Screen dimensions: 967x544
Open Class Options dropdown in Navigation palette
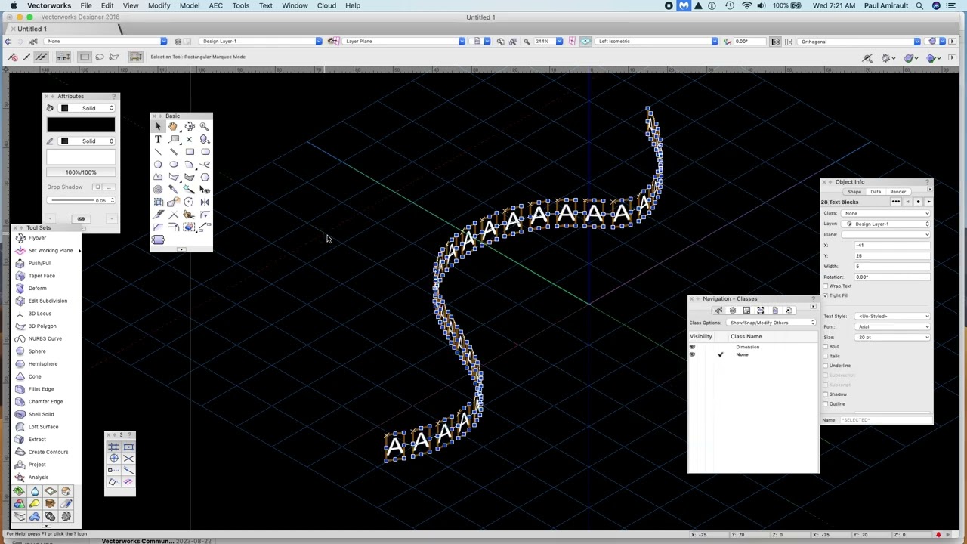(x=772, y=323)
